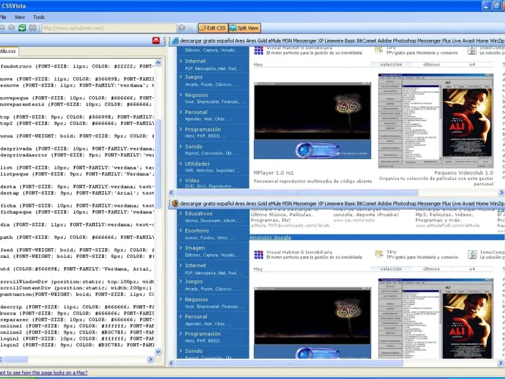The height and width of the screenshot is (379, 505).
Task: Open the 'how this page looks on a Mac' link
Action: 44,373
